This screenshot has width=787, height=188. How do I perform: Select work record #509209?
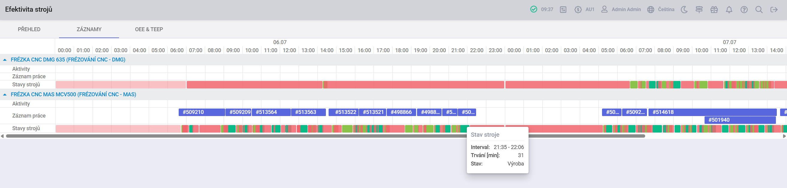coord(238,112)
